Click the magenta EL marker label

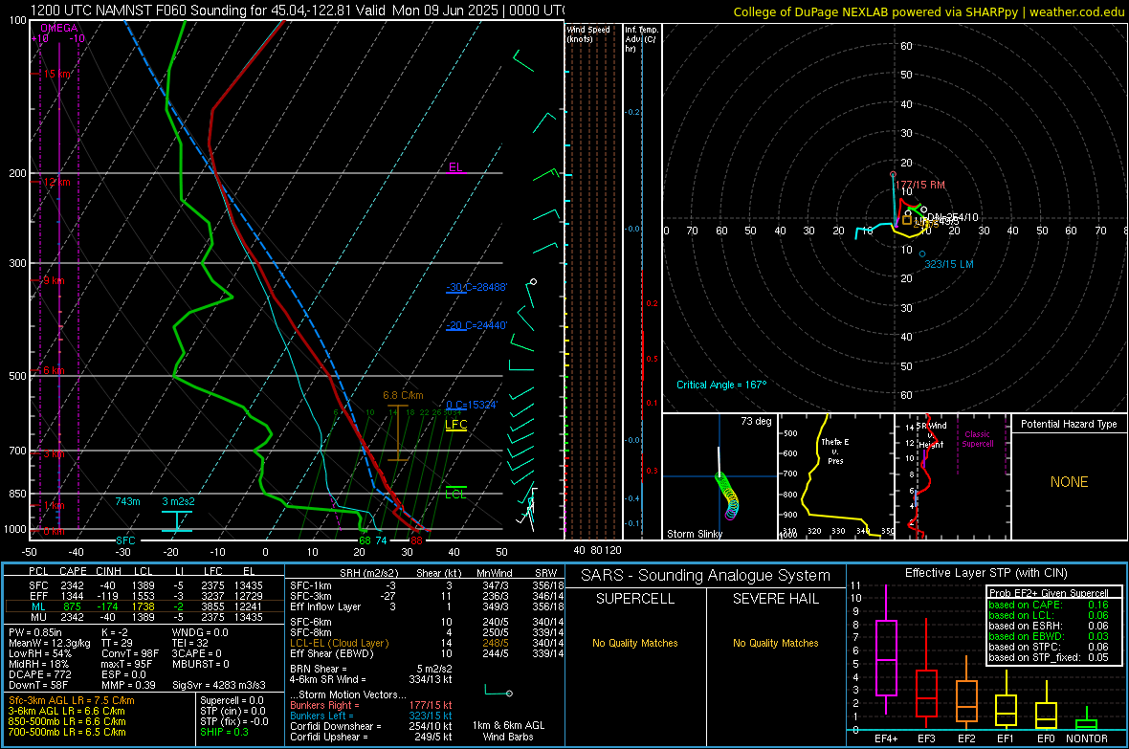(455, 167)
